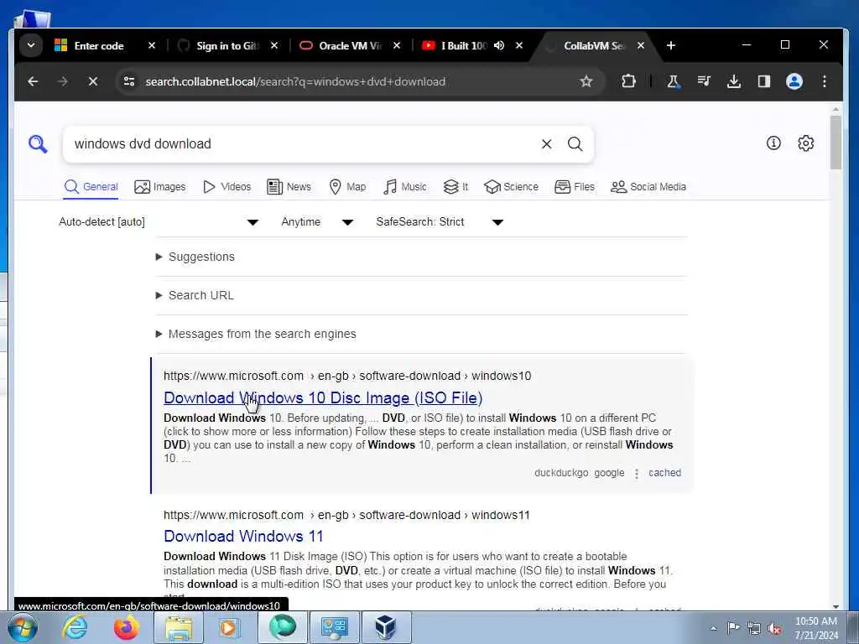859x644 pixels.
Task: Open the tab search dropdown arrow
Action: click(x=31, y=45)
